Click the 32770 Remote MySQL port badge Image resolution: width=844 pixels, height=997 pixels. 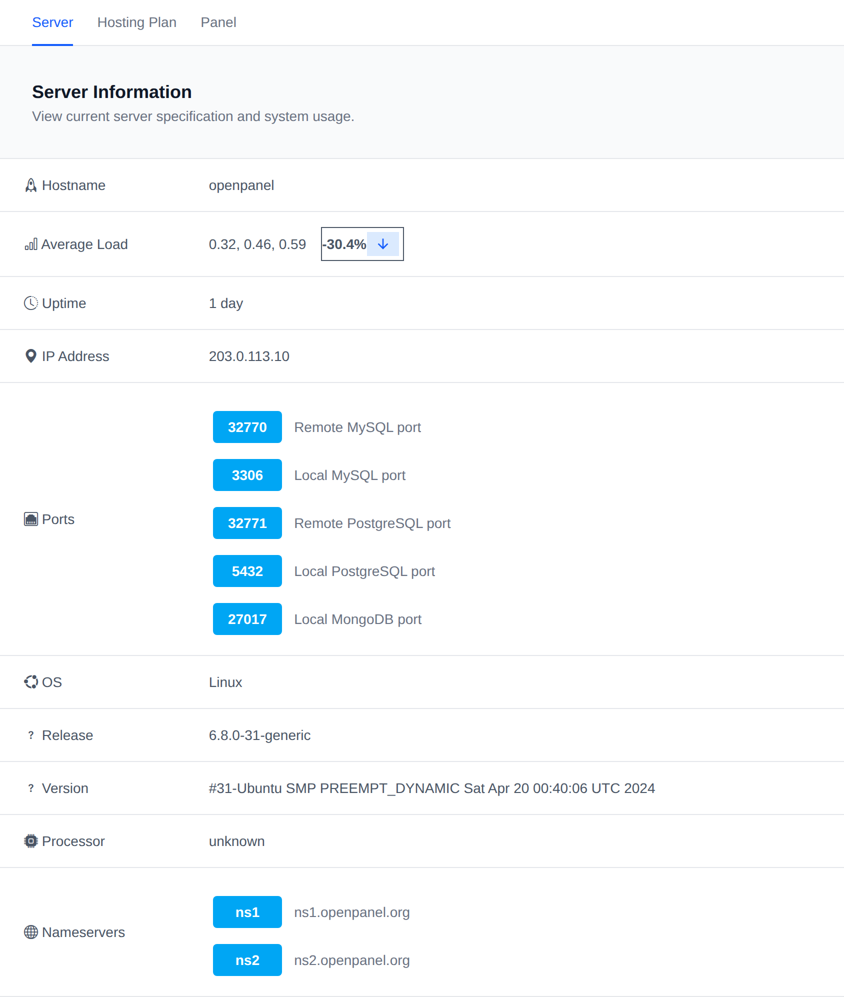click(247, 427)
